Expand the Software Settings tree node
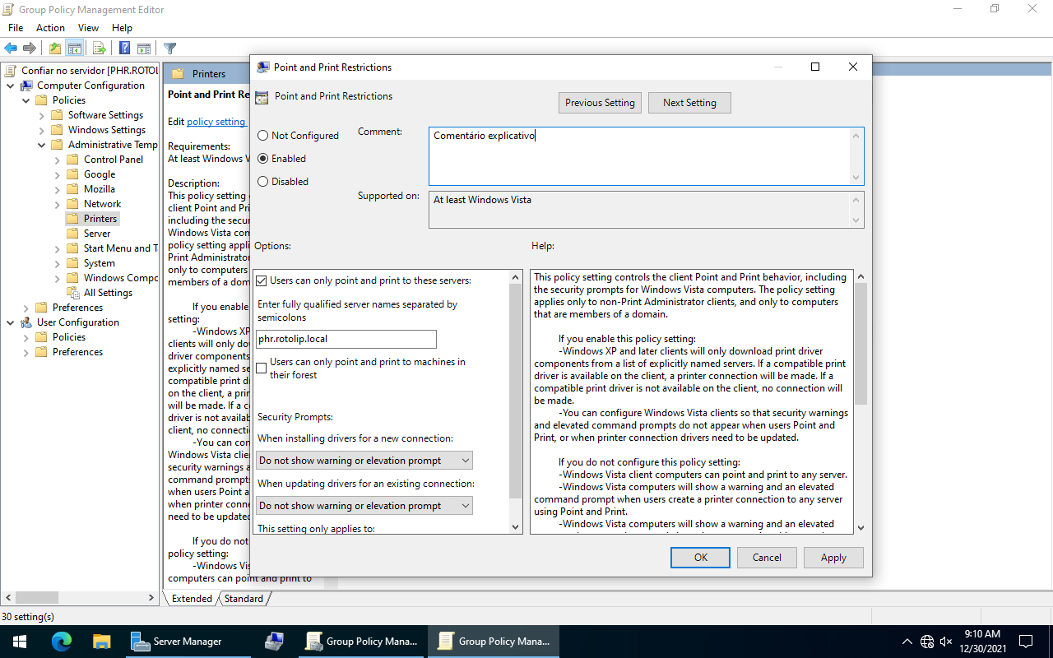The width and height of the screenshot is (1053, 658). (42, 115)
